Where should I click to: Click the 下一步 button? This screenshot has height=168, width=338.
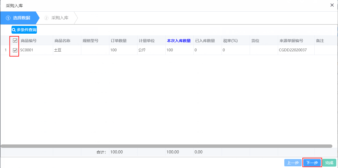[x=312, y=162]
